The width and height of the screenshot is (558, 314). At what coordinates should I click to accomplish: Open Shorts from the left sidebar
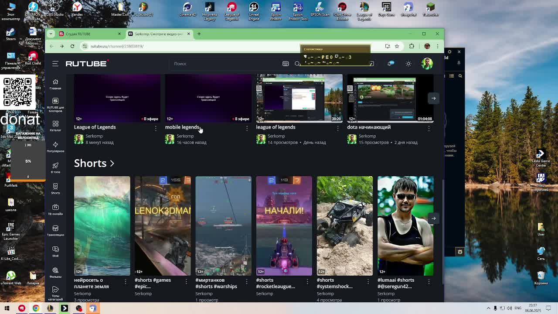pos(55,188)
